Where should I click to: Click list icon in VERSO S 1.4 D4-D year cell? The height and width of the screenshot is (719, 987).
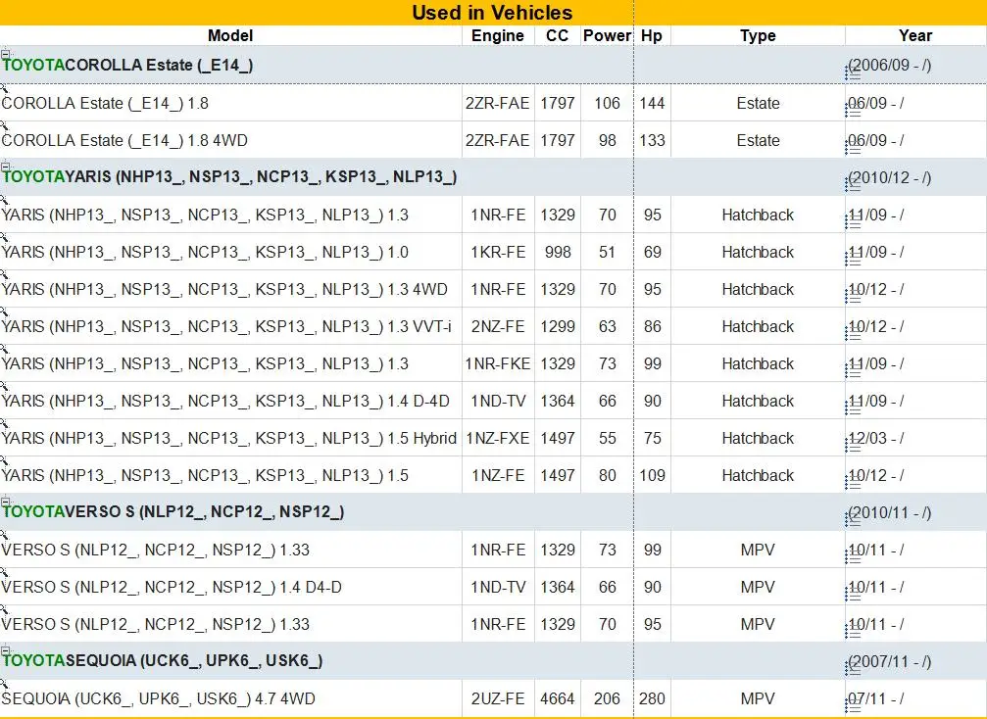[x=853, y=595]
